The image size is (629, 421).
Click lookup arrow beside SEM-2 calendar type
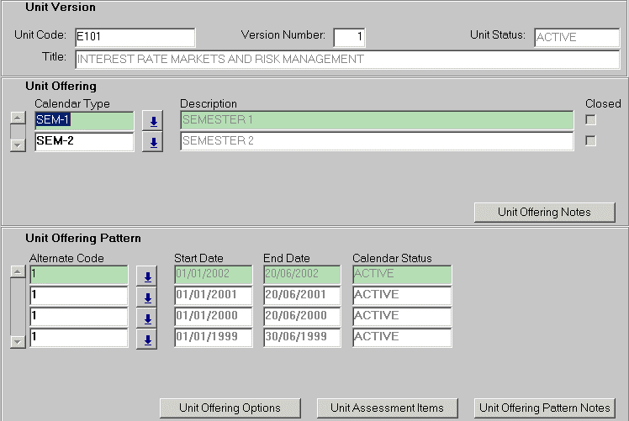click(x=152, y=142)
